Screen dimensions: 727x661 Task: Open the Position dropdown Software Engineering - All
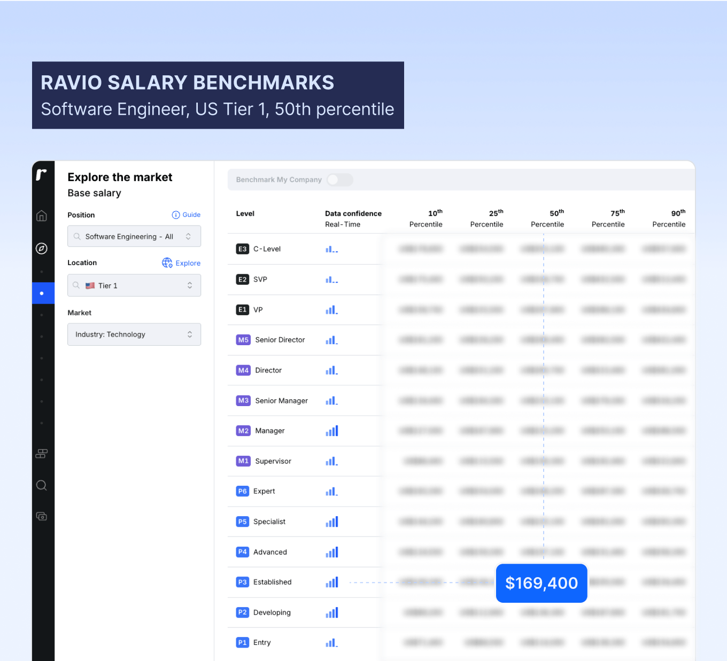click(134, 236)
